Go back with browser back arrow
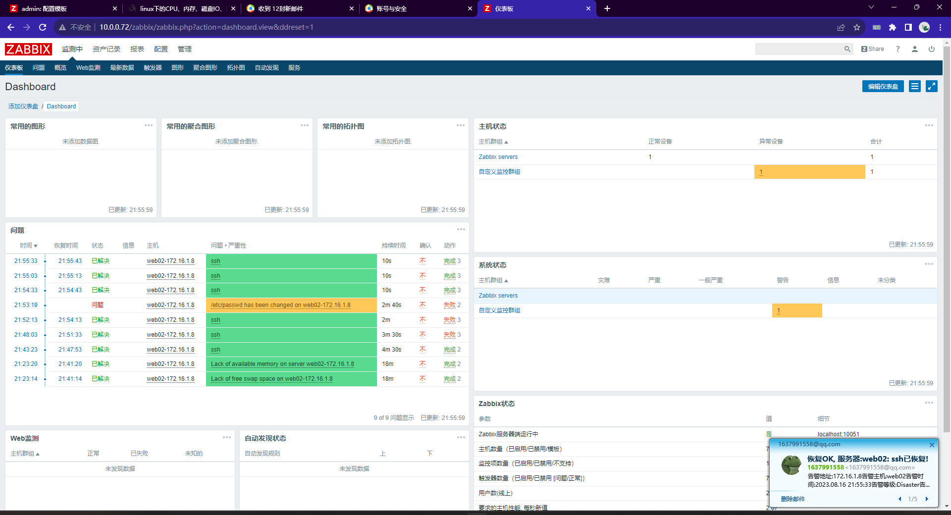This screenshot has width=951, height=515. (11, 27)
